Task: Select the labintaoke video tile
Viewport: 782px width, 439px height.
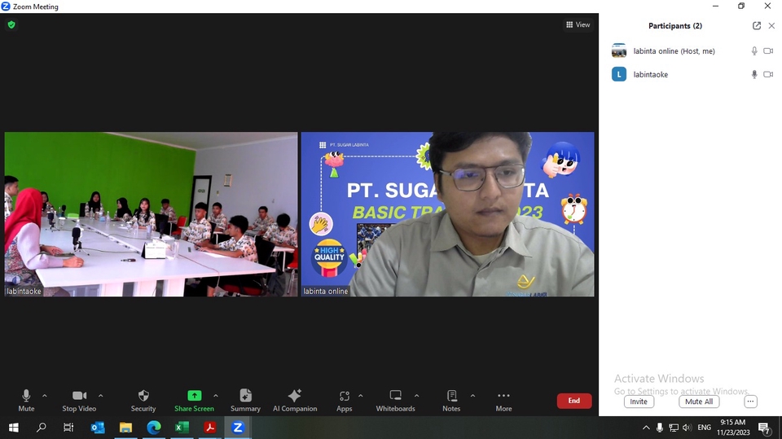Action: pyautogui.click(x=152, y=214)
